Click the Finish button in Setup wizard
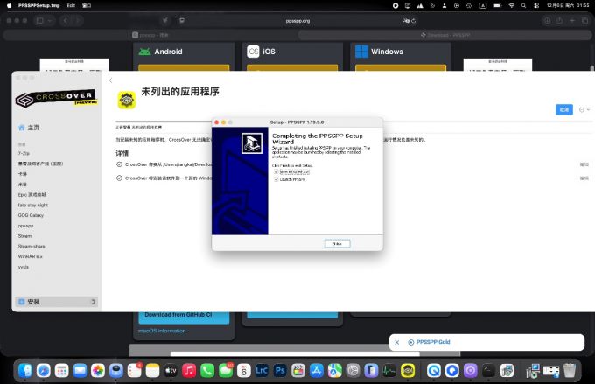 [x=337, y=243]
